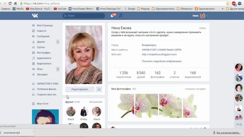
Task: Click Nina avatar in header
Action: pos(202,16)
